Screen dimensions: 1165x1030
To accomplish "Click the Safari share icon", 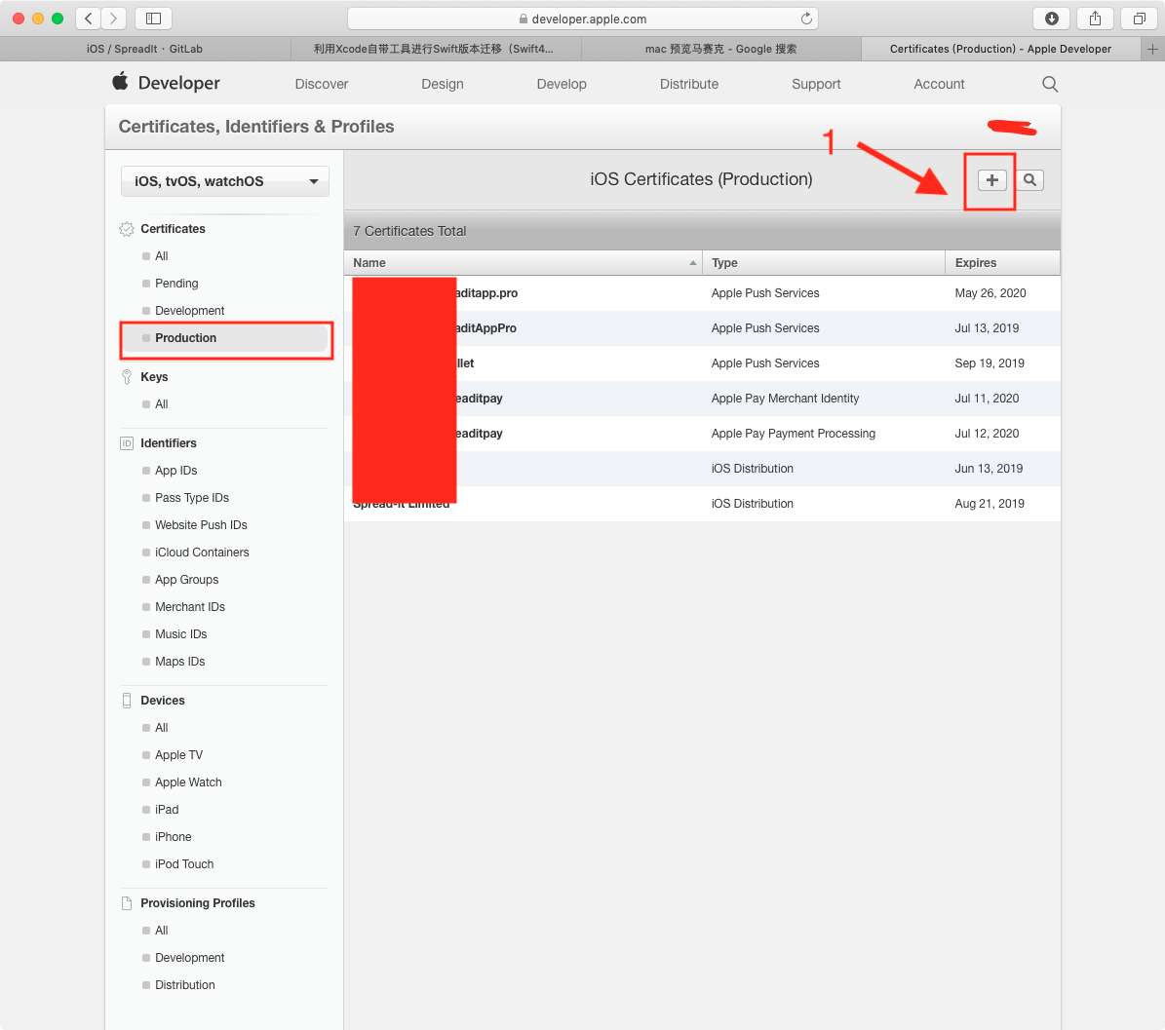I will (1095, 19).
